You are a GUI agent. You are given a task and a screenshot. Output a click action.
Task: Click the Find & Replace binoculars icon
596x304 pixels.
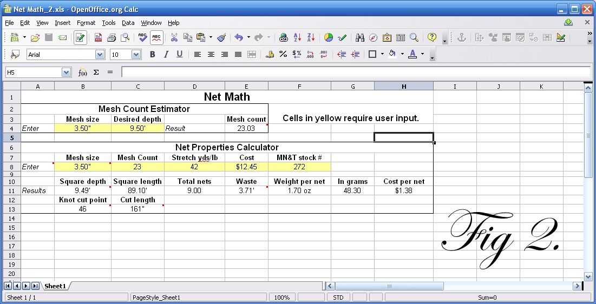(x=360, y=38)
